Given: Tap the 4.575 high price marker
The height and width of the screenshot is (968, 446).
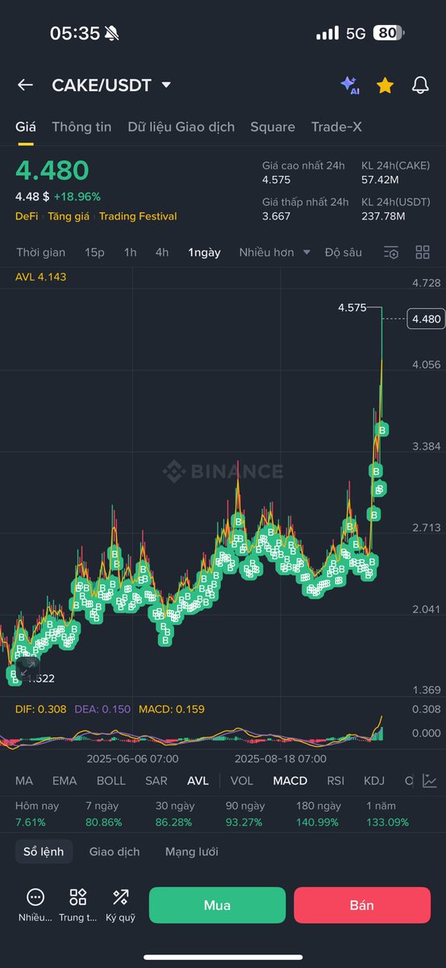Looking at the screenshot, I should [x=352, y=308].
